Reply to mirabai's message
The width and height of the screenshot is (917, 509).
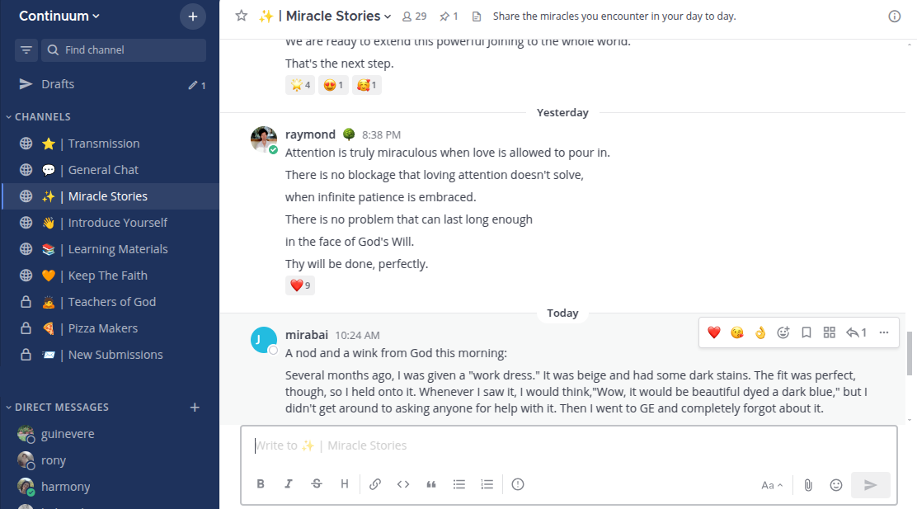tap(856, 332)
